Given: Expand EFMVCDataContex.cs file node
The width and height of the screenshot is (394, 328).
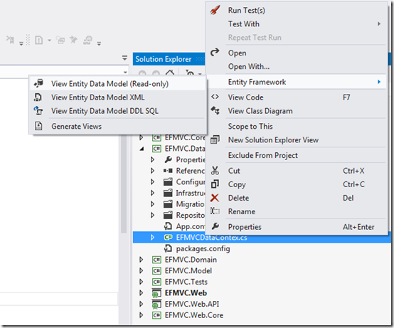Looking at the screenshot, I should click(x=152, y=237).
